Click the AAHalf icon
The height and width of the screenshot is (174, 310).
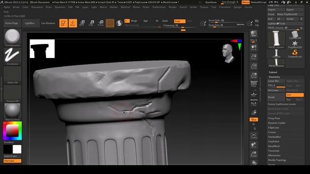254,75
